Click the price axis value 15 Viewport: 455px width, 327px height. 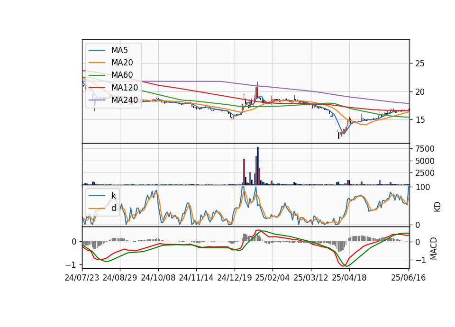point(419,120)
